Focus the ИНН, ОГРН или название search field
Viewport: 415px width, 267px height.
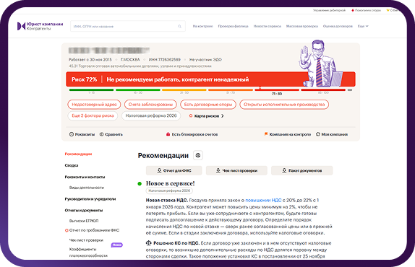pos(128,26)
